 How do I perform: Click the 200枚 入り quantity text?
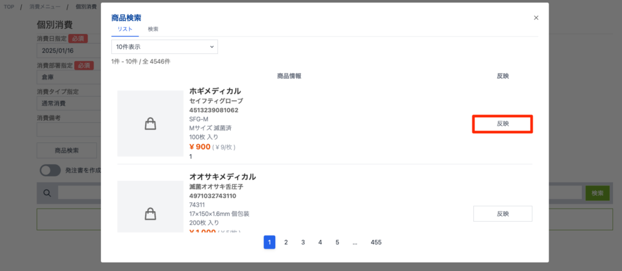click(204, 223)
